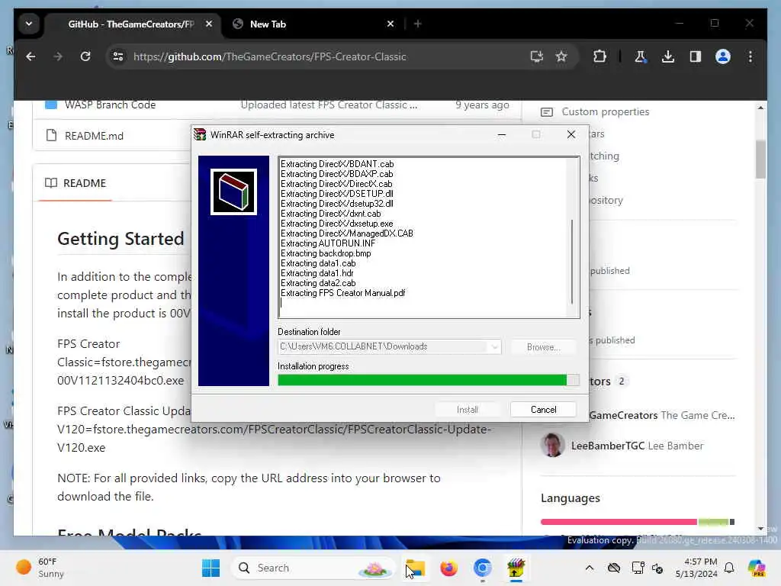Viewport: 781px width, 586px height.
Task: Reload the GitHub page
Action: click(x=85, y=56)
